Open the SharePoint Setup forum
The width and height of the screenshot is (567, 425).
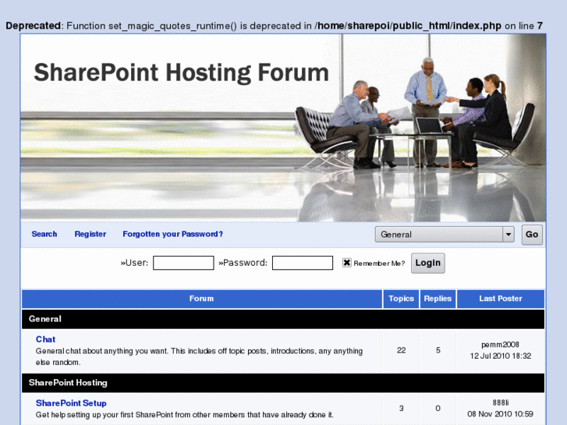tap(71, 403)
